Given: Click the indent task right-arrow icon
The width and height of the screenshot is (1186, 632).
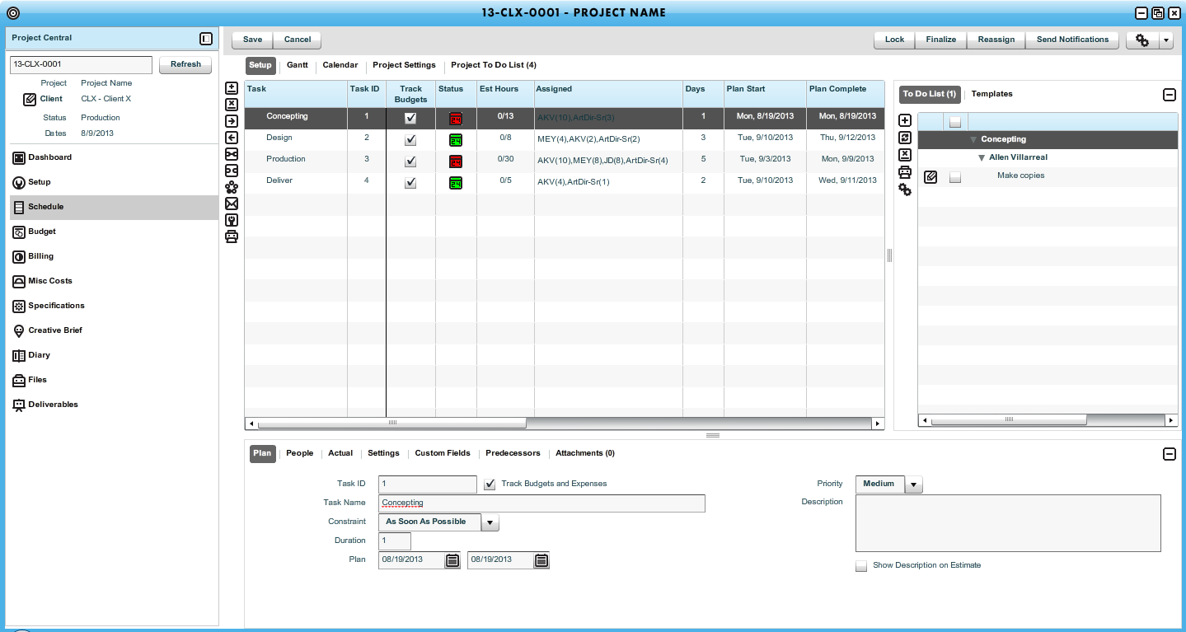Looking at the screenshot, I should point(232,121).
